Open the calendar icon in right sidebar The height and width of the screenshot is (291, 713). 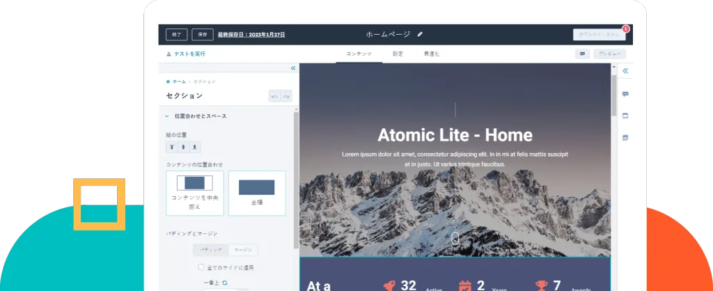(625, 138)
